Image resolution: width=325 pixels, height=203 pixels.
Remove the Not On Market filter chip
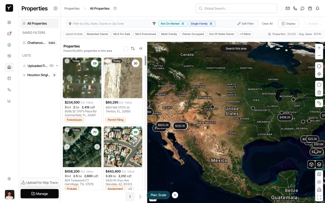[x=183, y=24]
